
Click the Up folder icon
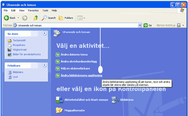pyautogui.click(x=36, y=18)
